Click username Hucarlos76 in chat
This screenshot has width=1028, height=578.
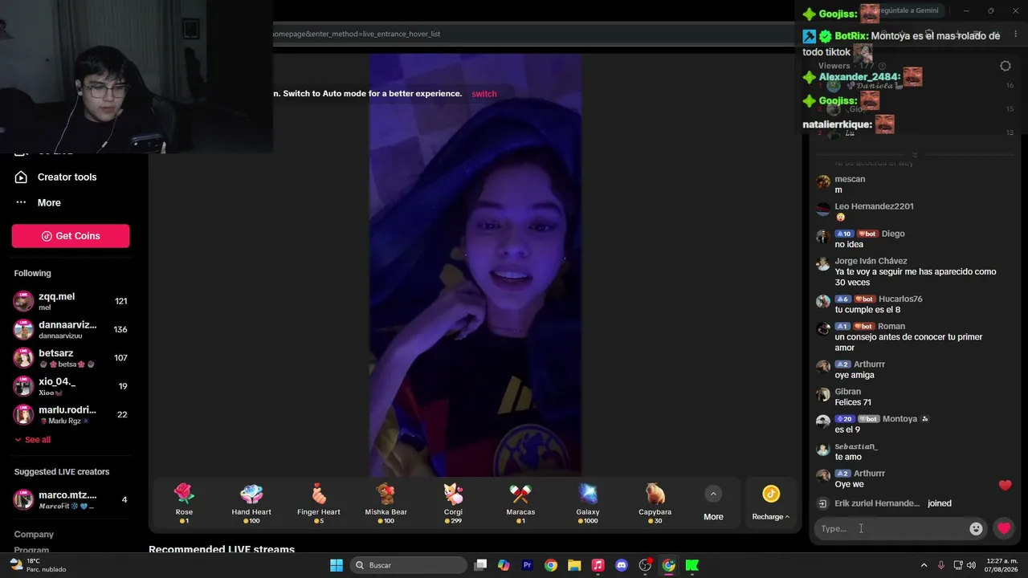(900, 299)
